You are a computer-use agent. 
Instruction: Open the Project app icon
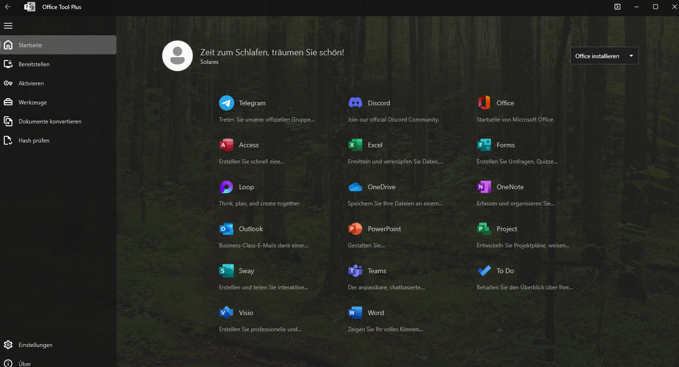tap(484, 229)
